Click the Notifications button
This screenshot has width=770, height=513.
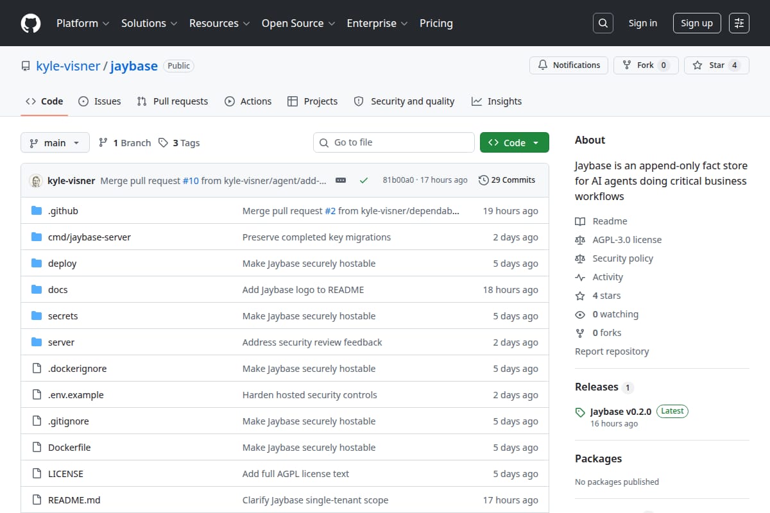click(x=569, y=65)
